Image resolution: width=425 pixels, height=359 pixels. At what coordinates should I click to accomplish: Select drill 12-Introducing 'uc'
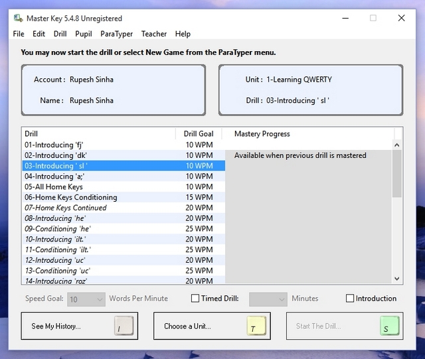pyautogui.click(x=124, y=260)
